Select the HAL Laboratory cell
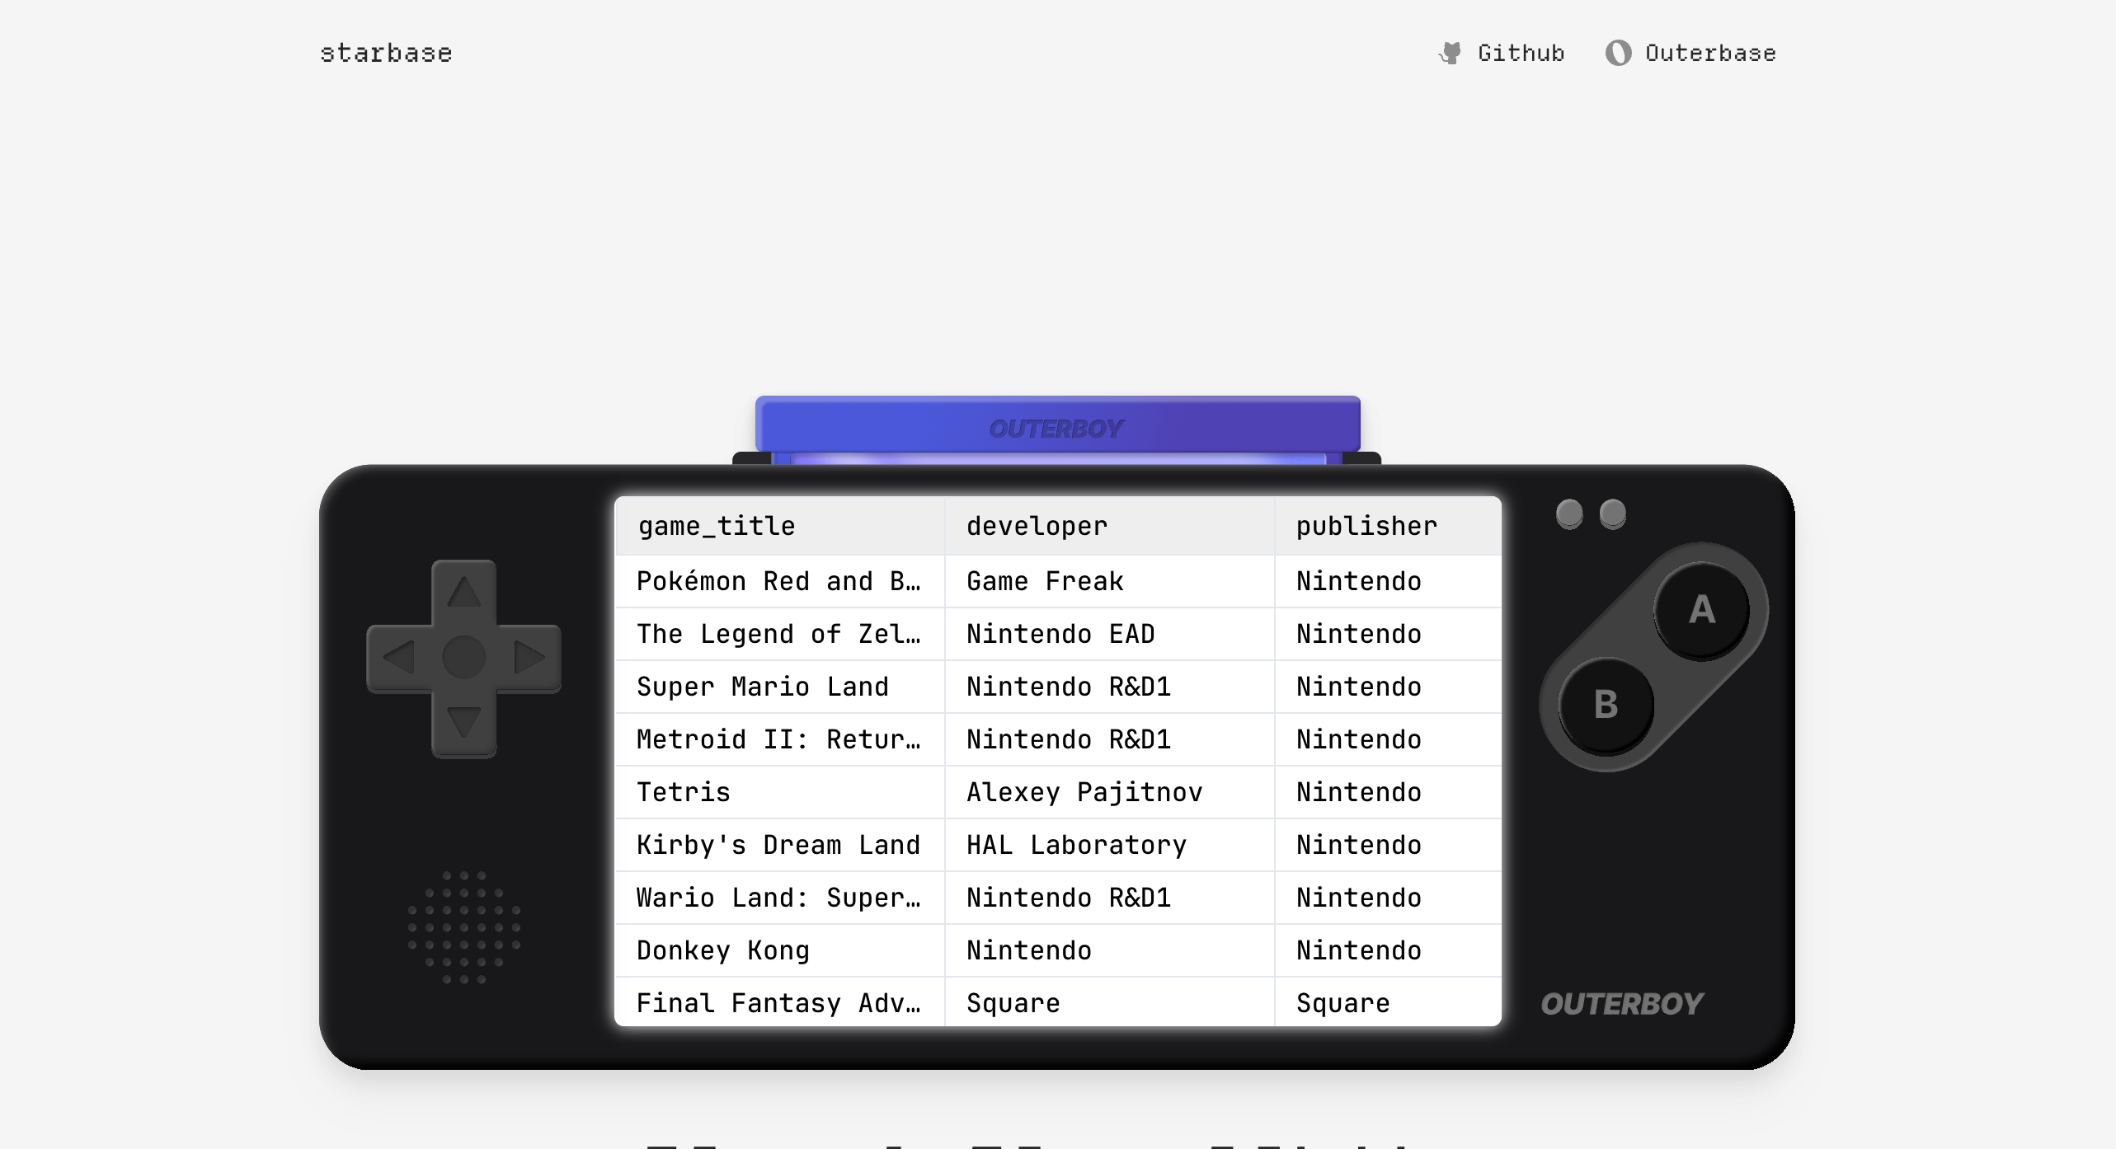The image size is (2116, 1149). coord(1109,845)
